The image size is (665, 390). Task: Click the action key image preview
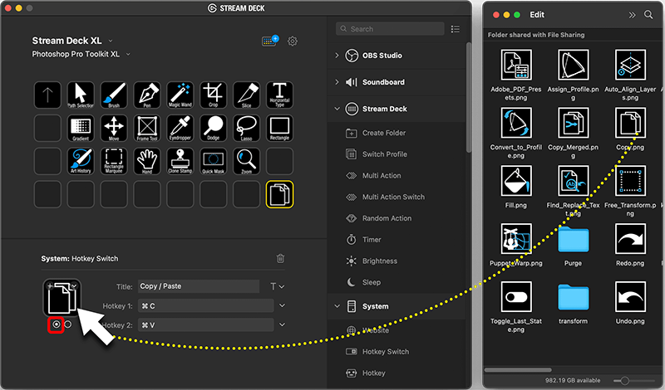62,298
